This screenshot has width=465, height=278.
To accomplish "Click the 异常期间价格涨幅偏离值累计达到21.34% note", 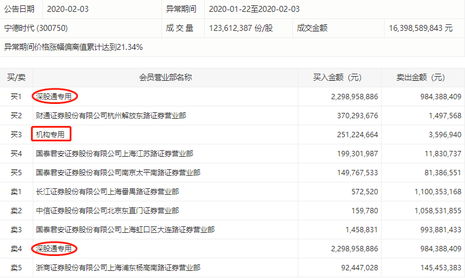I will [74, 47].
